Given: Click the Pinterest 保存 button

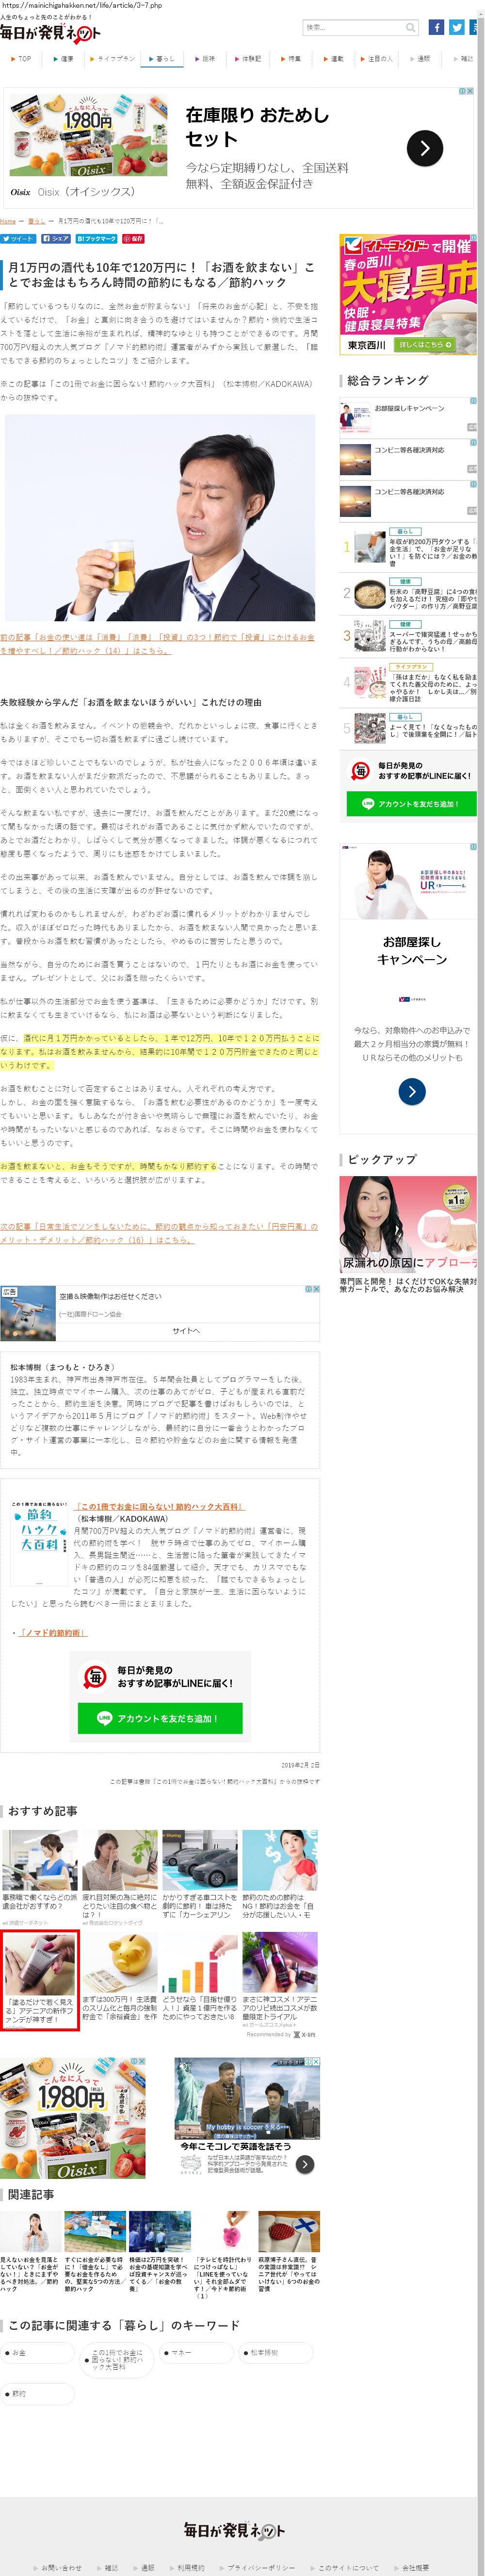Looking at the screenshot, I should tap(134, 239).
